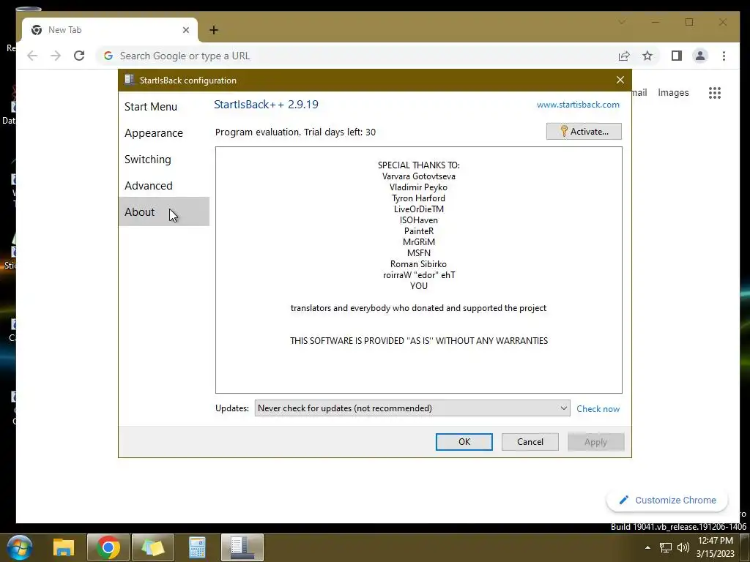The width and height of the screenshot is (750, 562).
Task: Open the Sticky Notes taskbar icon
Action: (152, 547)
